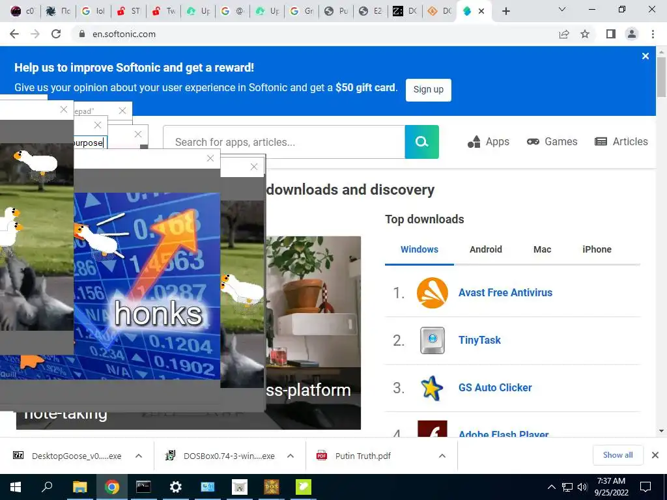This screenshot has width=667, height=500.
Task: Click the page vertical scrollbar thumb
Action: (662, 77)
